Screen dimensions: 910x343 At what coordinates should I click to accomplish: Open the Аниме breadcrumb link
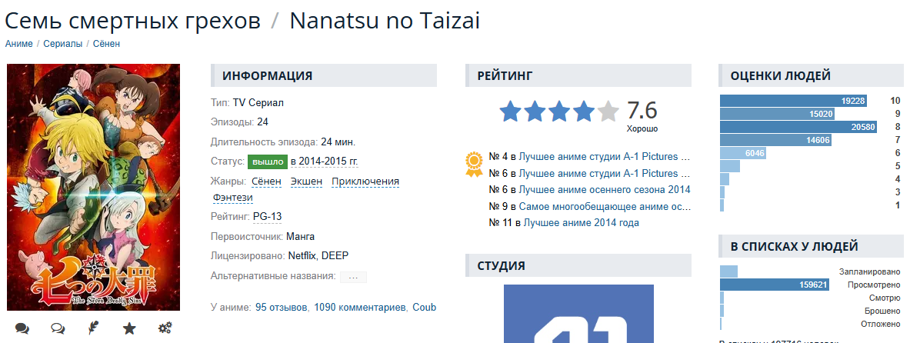tap(19, 44)
